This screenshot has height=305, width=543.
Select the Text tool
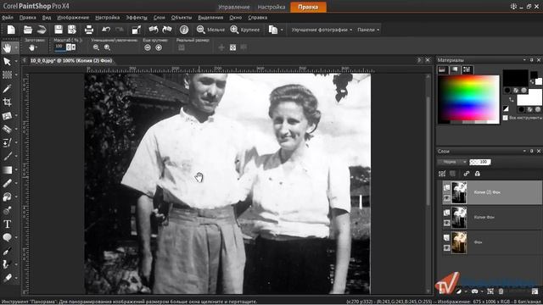point(7,224)
